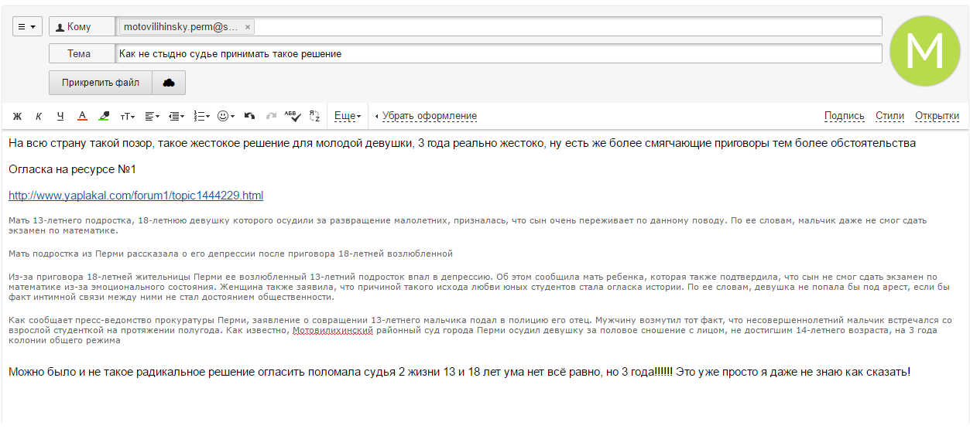Toggle bold (Ж) formatting
Screen dimensions: 970x429
click(x=17, y=116)
